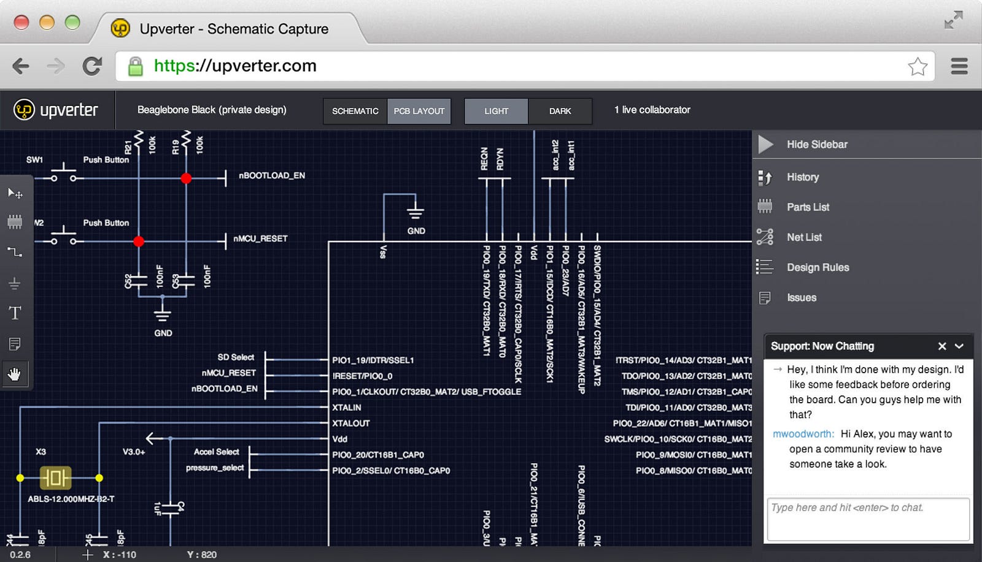Click the Hide Sidebar play arrow icon
This screenshot has height=562, width=982.
[765, 145]
